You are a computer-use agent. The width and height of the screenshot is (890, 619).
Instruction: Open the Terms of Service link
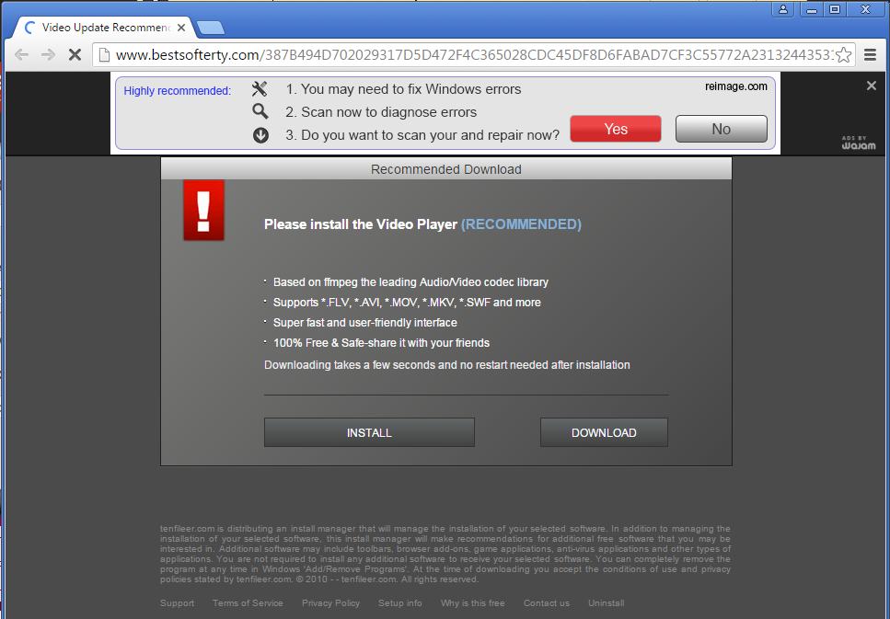tap(248, 602)
